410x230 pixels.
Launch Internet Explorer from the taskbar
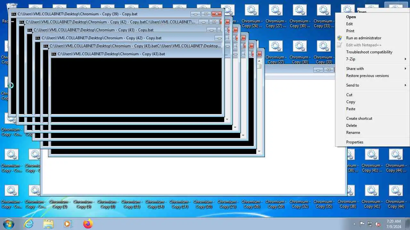29,224
